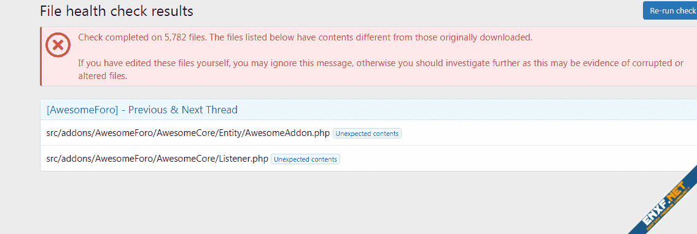This screenshot has height=234, width=697.
Task: Click the empty area of the Listener.php row
Action: click(516, 159)
